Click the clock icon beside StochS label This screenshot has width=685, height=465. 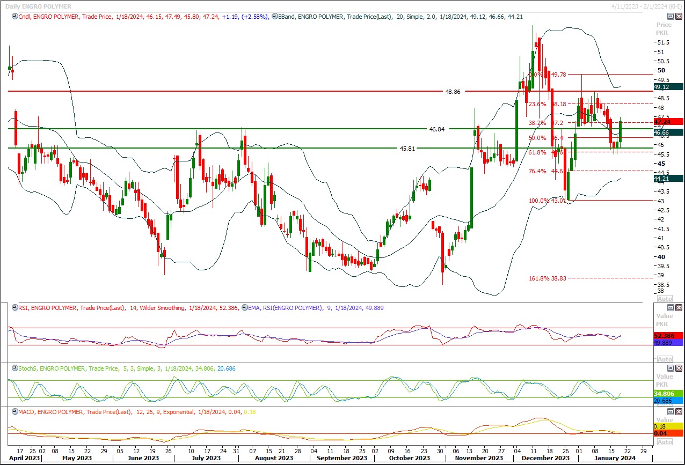(14, 368)
